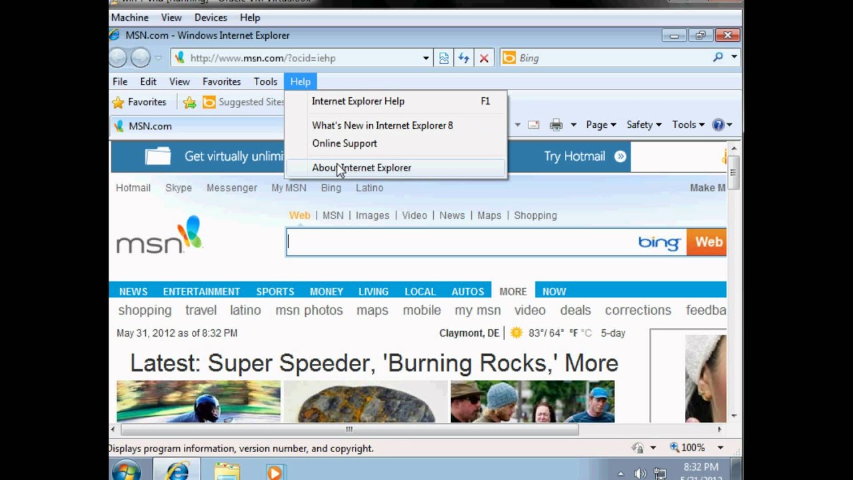
Task: Open the rock photo thumbnail
Action: tap(365, 401)
